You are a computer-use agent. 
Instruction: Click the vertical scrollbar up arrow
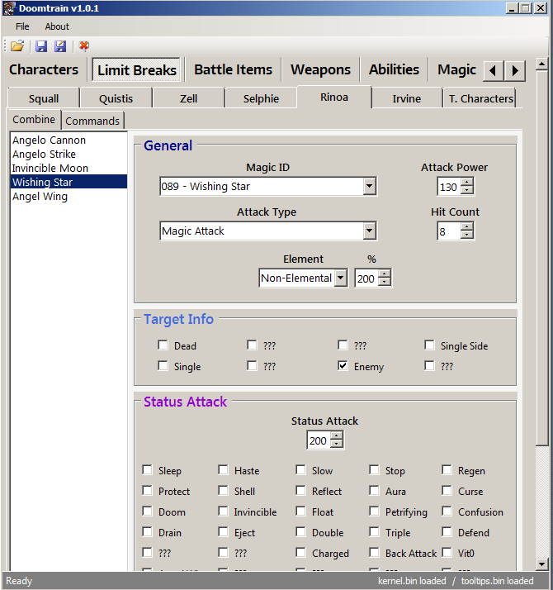click(541, 64)
